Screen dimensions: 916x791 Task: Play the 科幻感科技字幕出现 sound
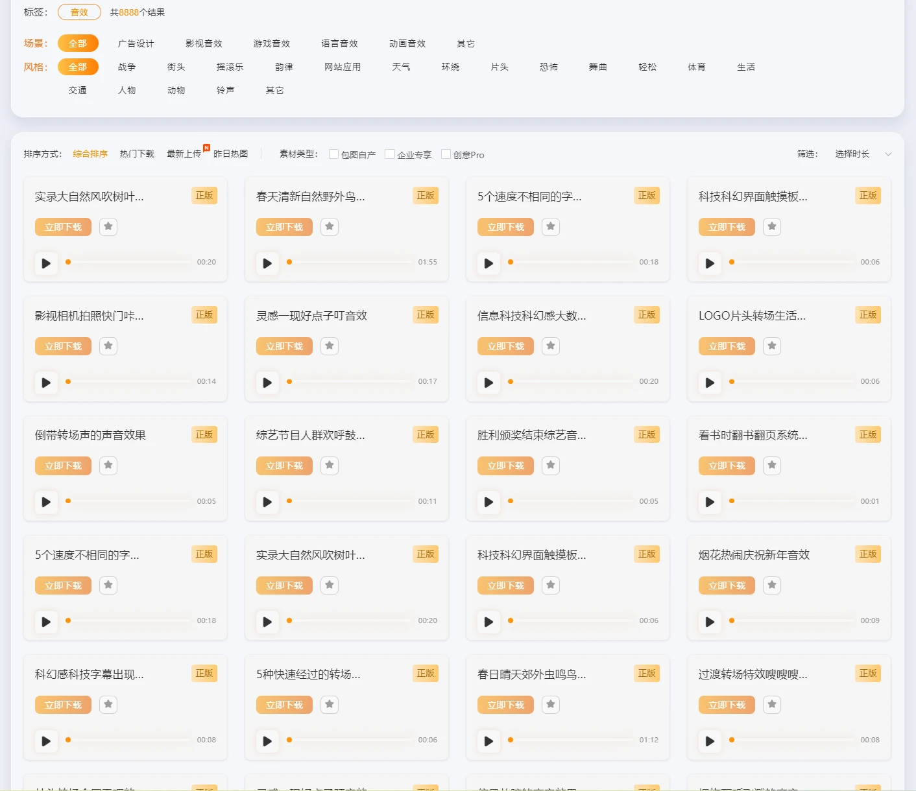tap(46, 741)
